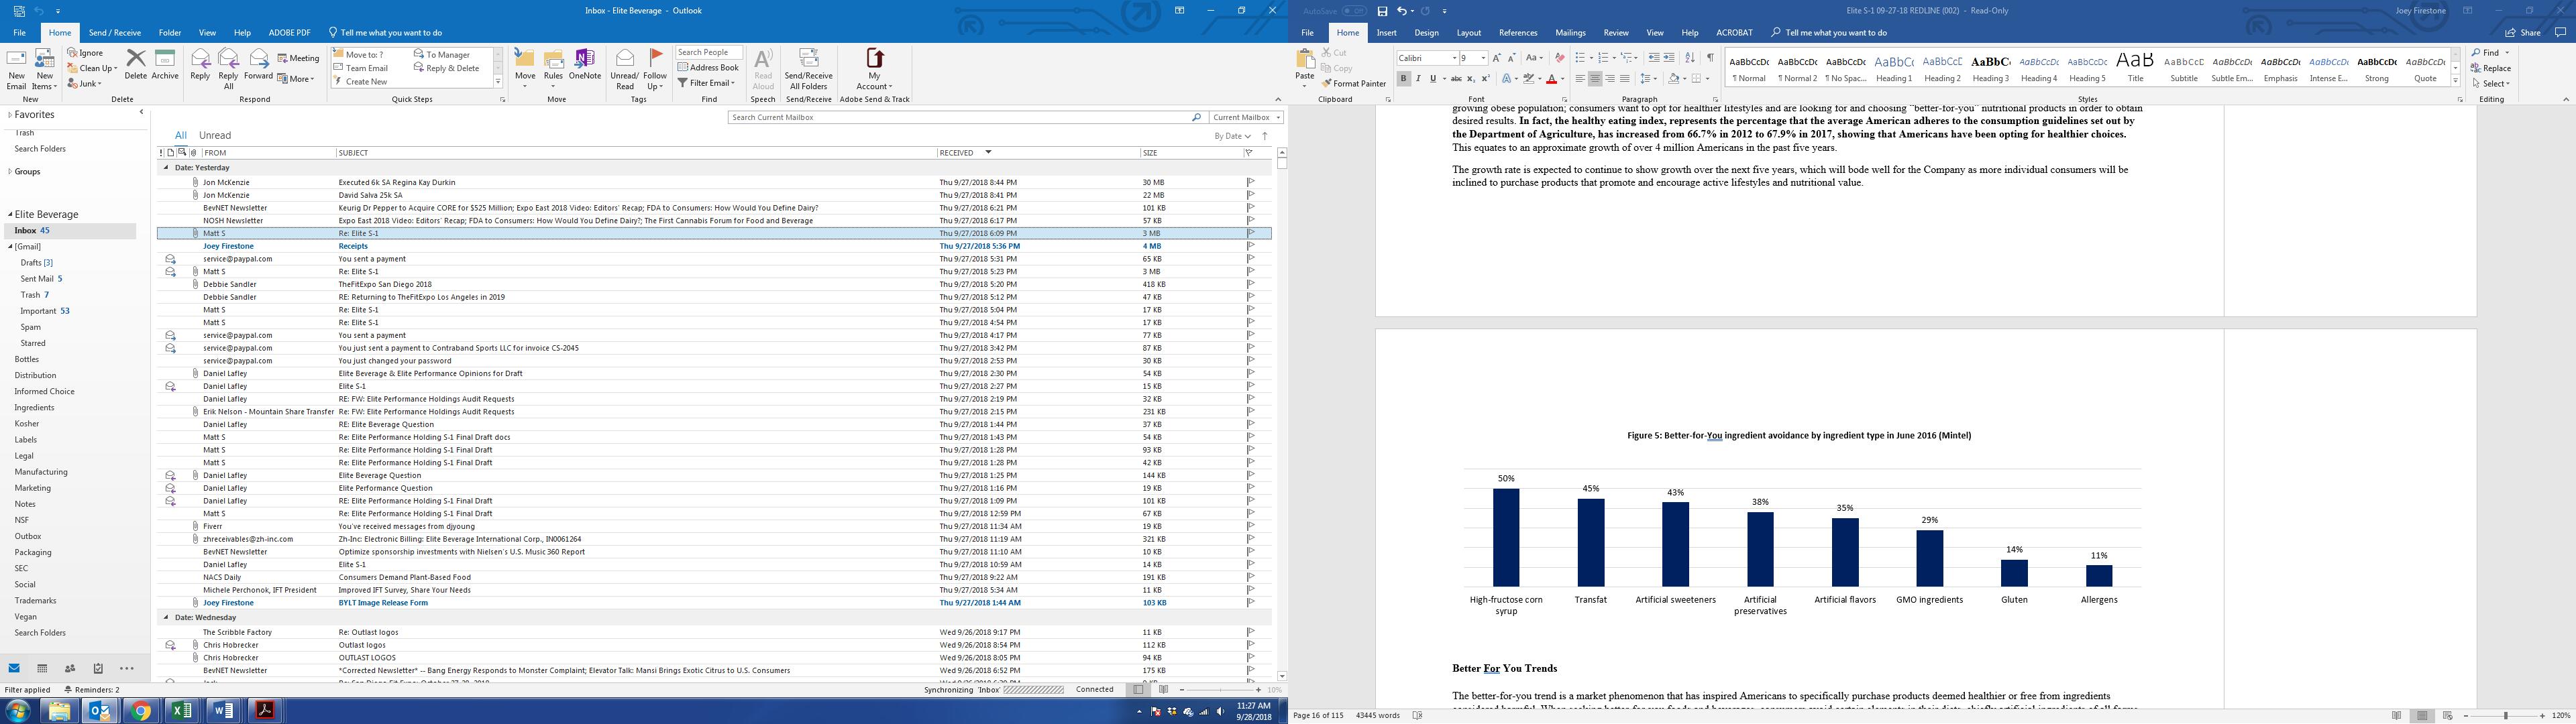2576x724 pixels.
Task: Toggle Subscript in Word
Action: point(1470,79)
